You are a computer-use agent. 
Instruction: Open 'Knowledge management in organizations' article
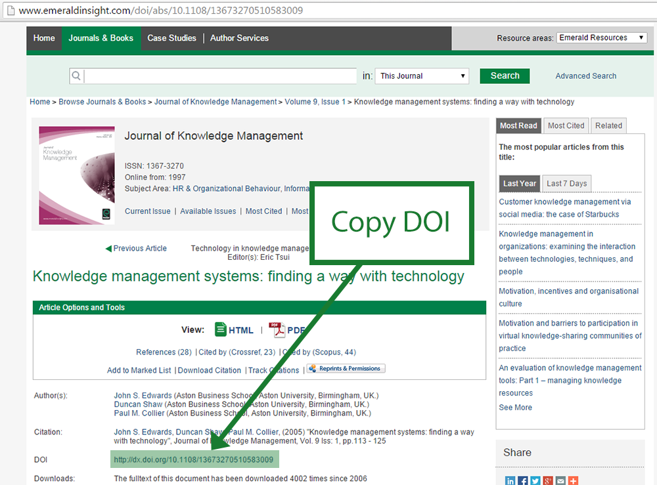coord(567,253)
